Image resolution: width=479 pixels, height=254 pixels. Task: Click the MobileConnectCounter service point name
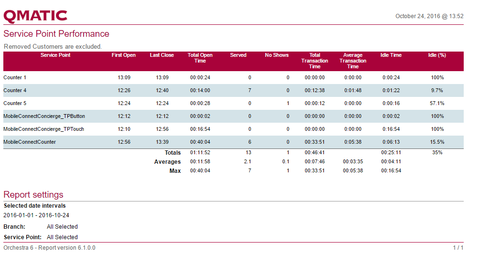tap(30, 142)
